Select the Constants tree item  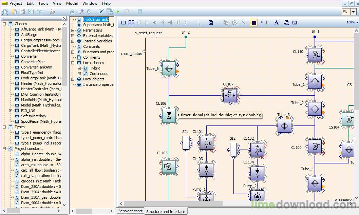(91, 47)
